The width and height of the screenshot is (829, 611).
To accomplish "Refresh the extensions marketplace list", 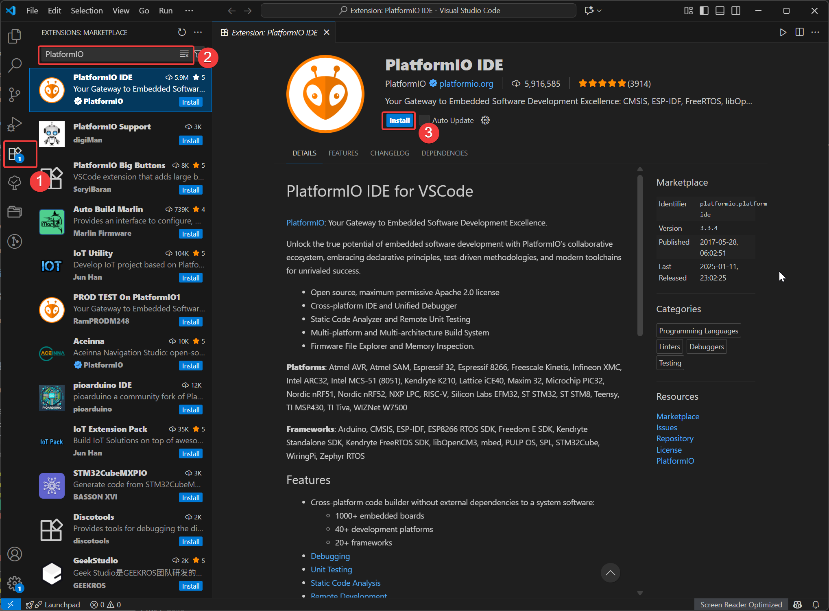I will point(182,32).
